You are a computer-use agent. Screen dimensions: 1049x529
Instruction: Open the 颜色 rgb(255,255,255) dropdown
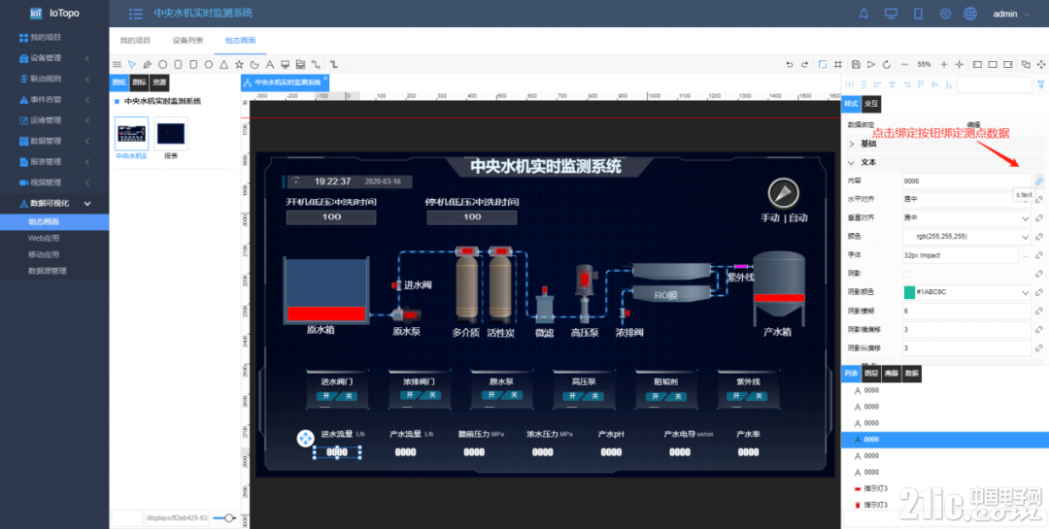[x=966, y=236]
